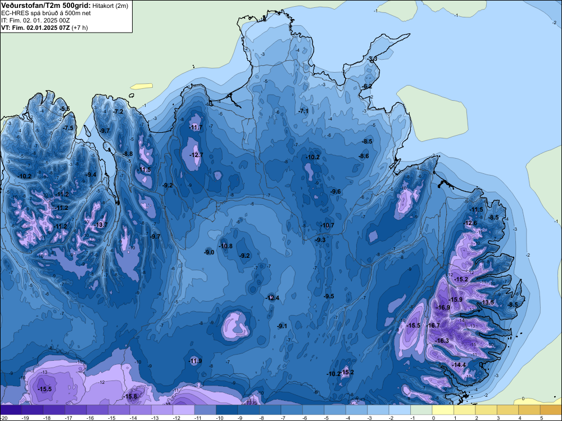Image resolution: width=562 pixels, height=421 pixels.
Task: Click the -12.6 temperature label
Action: tap(470, 223)
